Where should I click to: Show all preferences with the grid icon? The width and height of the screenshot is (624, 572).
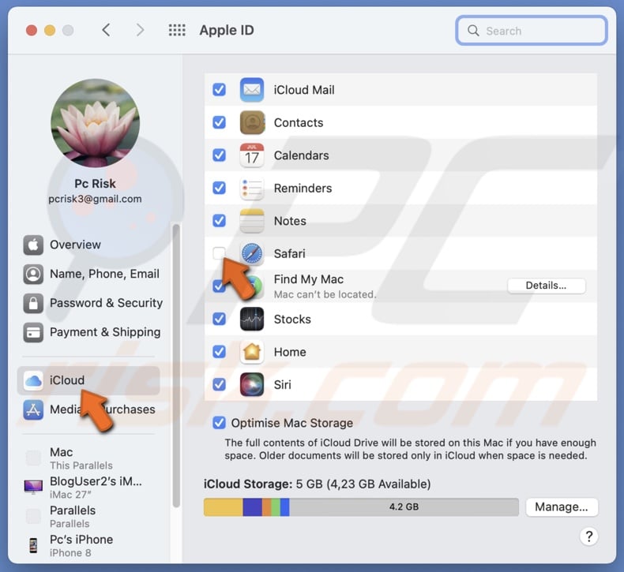[177, 30]
